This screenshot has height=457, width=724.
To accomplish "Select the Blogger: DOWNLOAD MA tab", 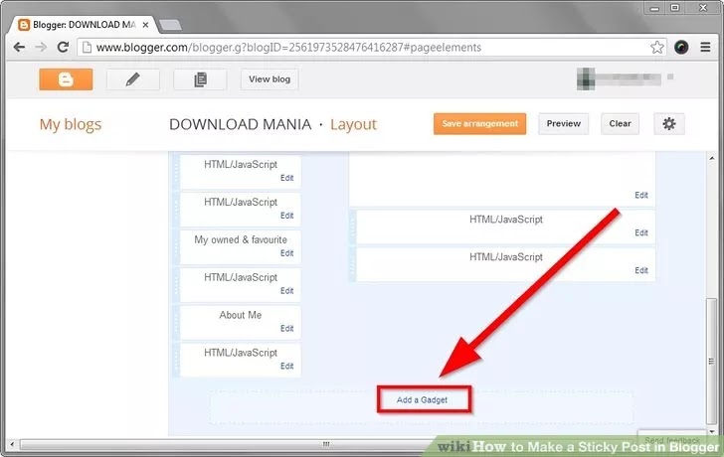I will (84, 25).
